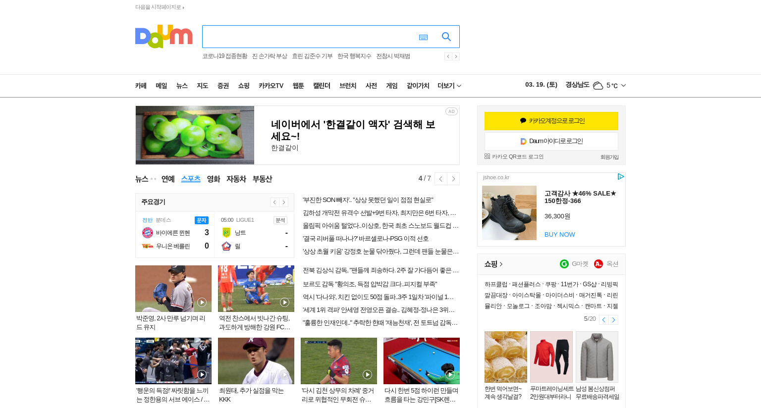Image resolution: width=761 pixels, height=408 pixels.
Task: Click Bayern Munich team logo
Action: click(148, 233)
